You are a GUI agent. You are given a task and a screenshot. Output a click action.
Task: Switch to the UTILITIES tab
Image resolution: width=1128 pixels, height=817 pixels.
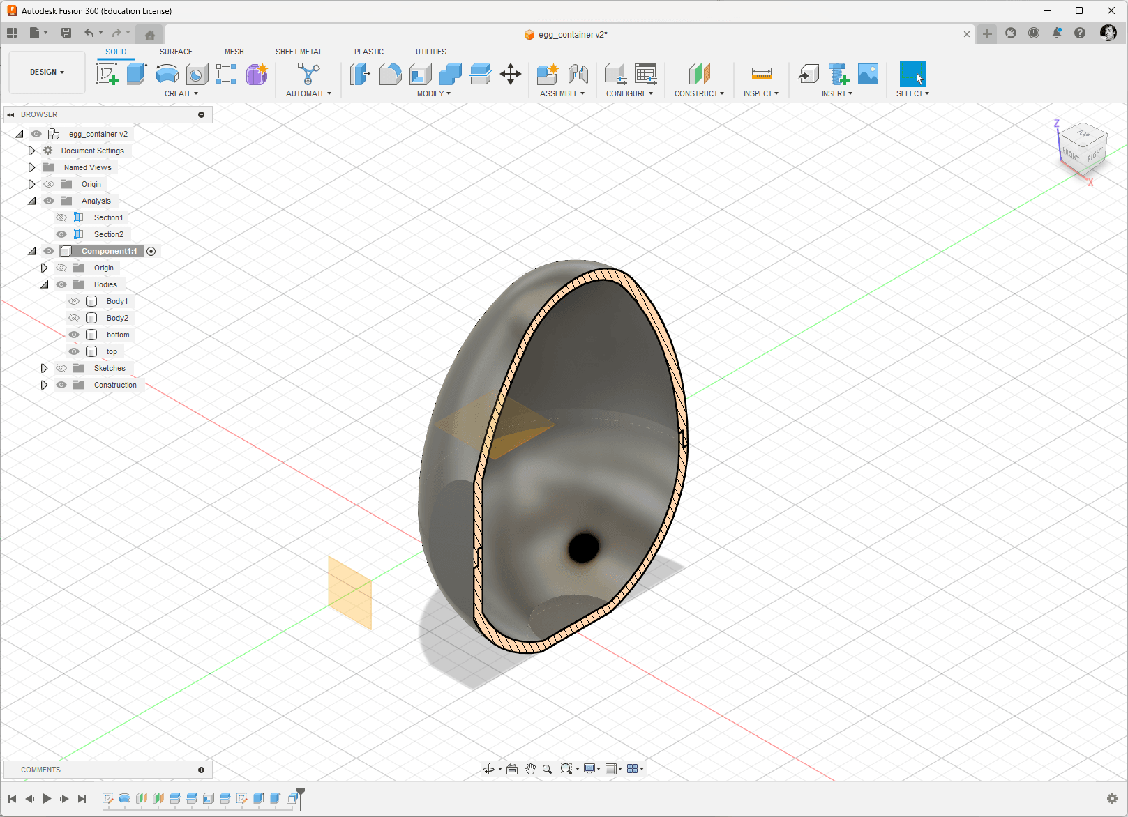(431, 52)
